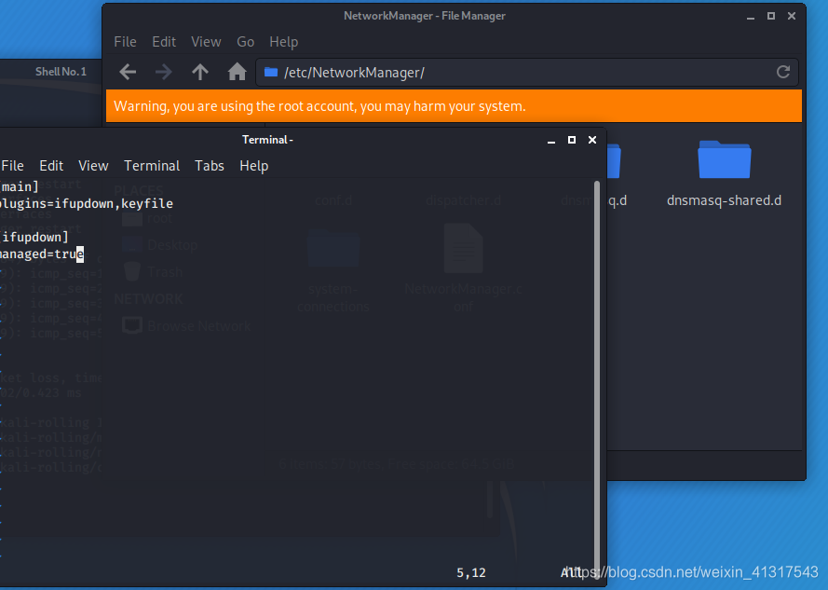The image size is (828, 590).
Task: Open Edit menu in File Manager
Action: tap(164, 42)
